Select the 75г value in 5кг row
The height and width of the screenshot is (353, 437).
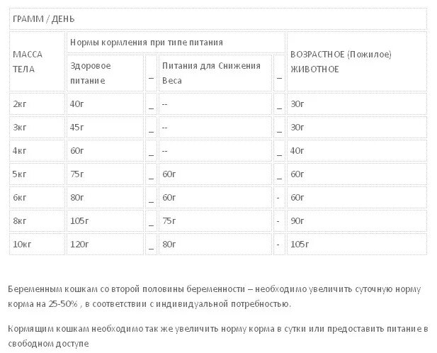pyautogui.click(x=105, y=174)
